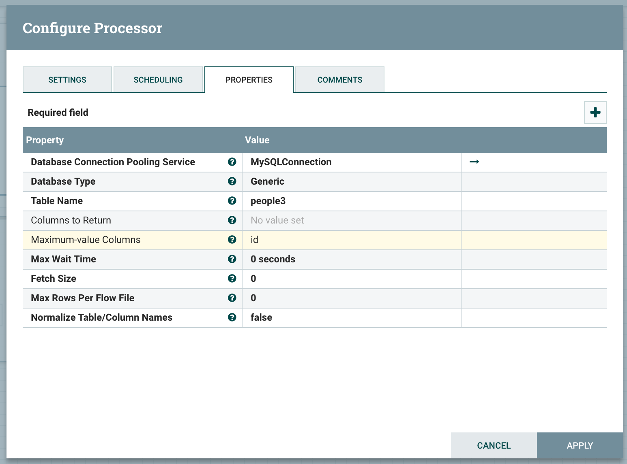View help for the Fetch Size property

click(232, 279)
